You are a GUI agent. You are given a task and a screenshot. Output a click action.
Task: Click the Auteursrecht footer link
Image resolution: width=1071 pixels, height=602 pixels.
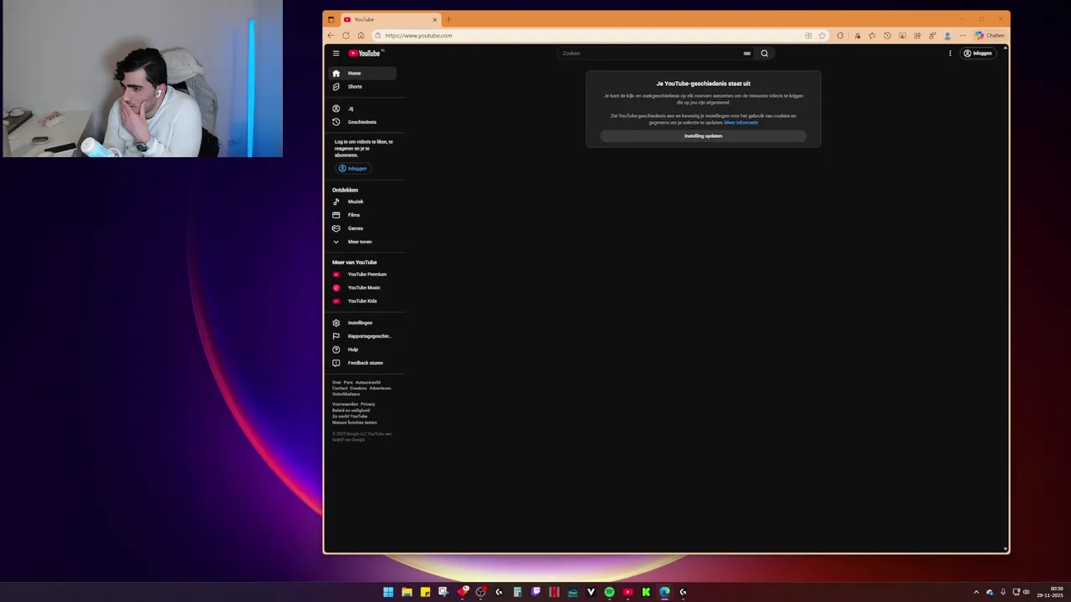[368, 382]
